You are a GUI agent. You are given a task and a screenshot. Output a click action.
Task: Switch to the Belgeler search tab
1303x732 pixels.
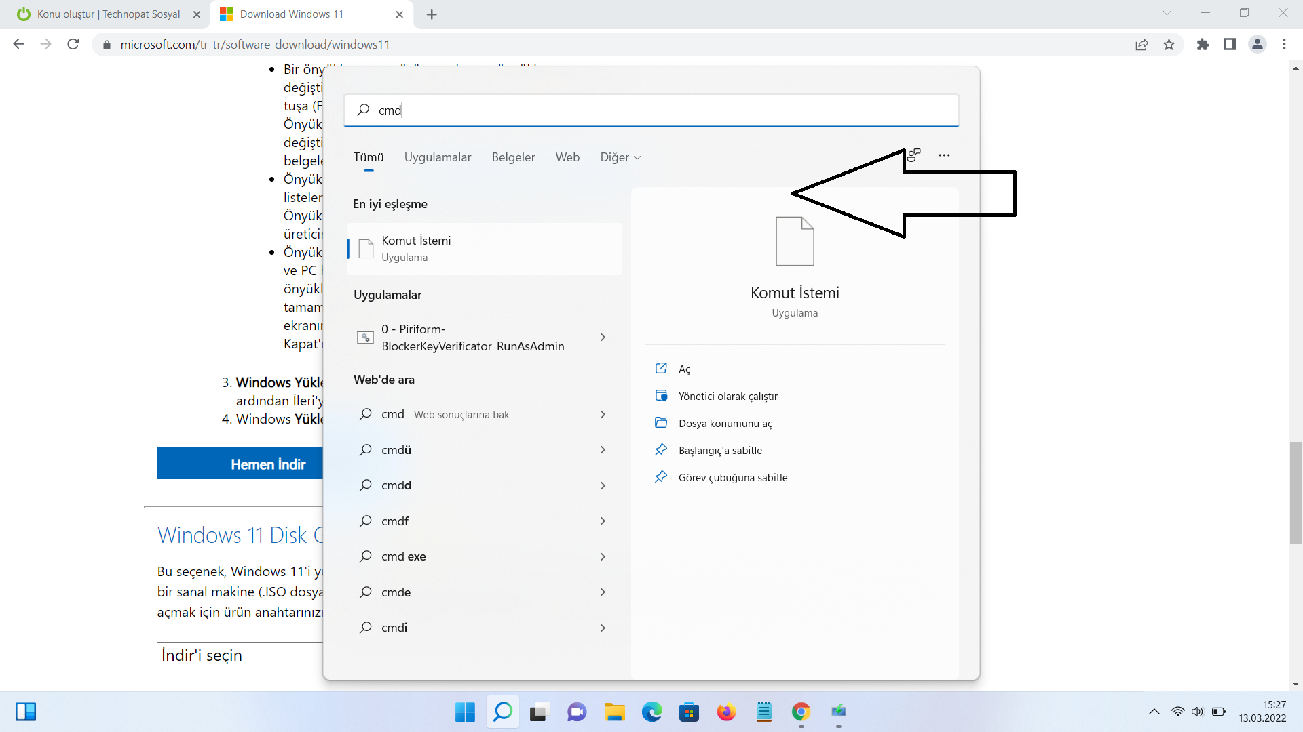tap(513, 157)
